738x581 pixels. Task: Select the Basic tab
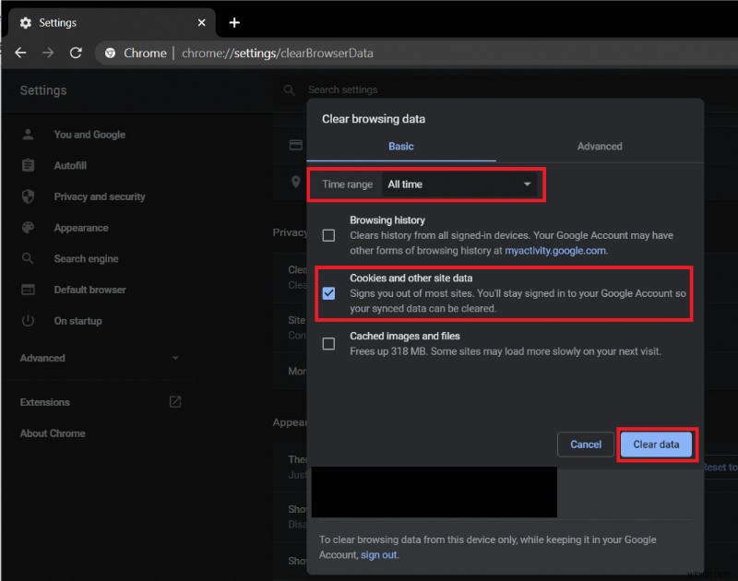(401, 147)
